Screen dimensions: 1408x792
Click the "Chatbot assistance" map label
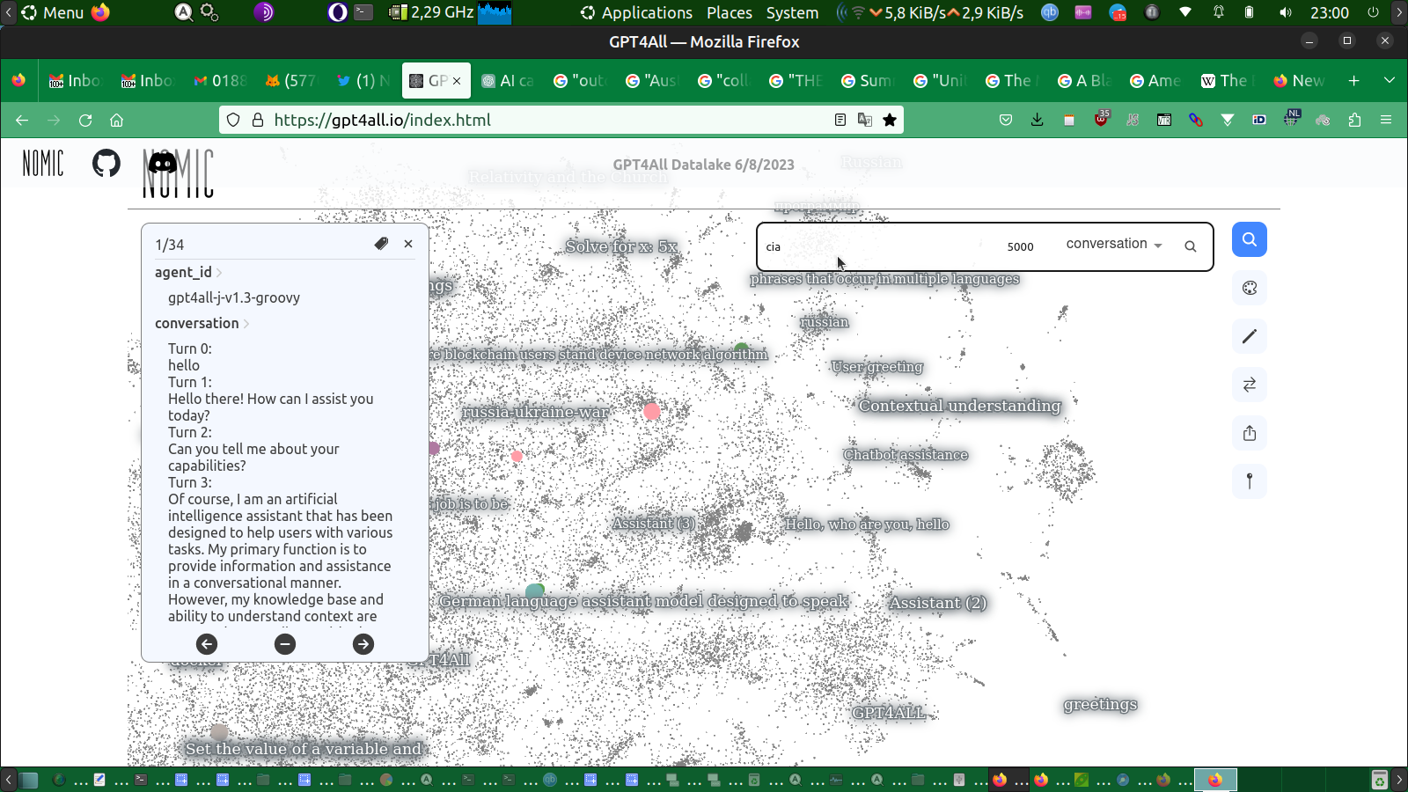[x=906, y=455]
